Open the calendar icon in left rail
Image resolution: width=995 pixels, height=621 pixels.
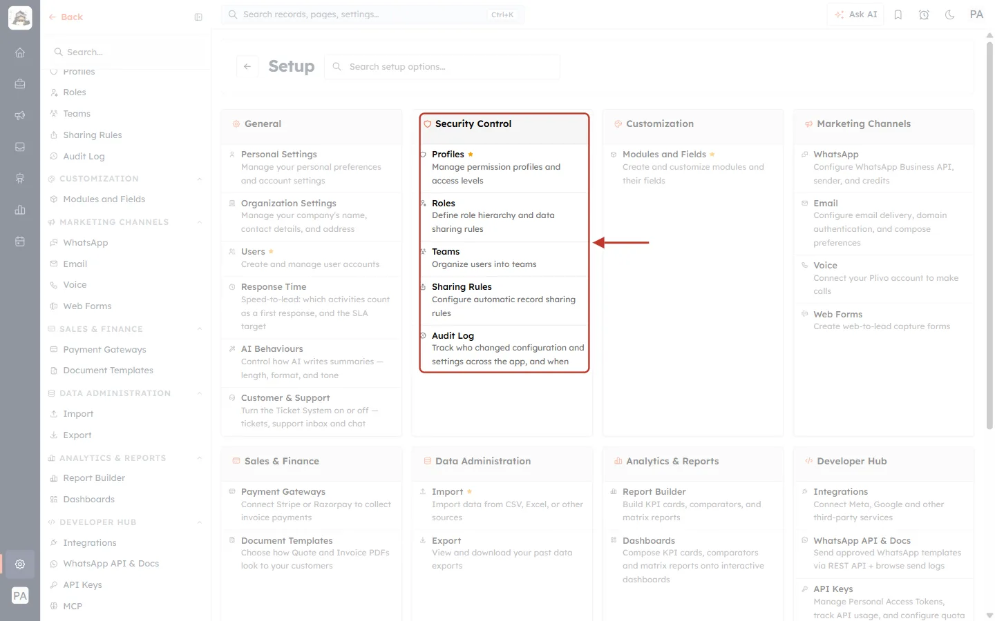(x=20, y=241)
